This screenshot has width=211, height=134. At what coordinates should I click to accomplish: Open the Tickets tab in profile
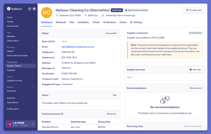(96, 22)
